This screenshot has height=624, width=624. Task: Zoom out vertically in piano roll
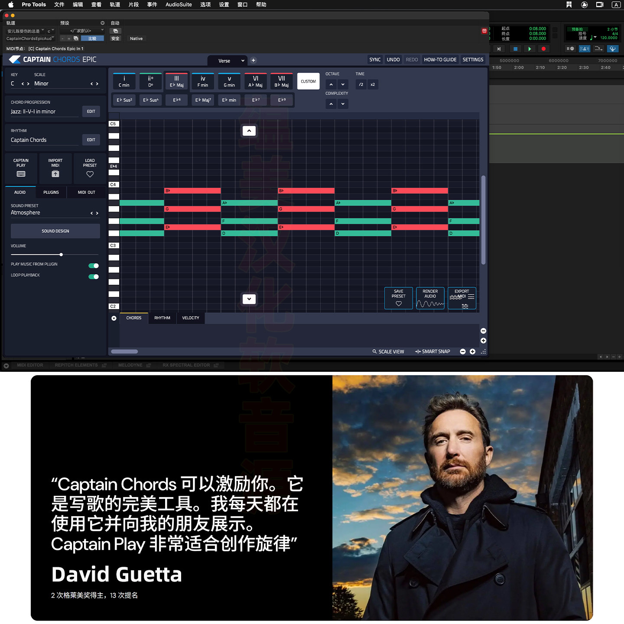483,331
